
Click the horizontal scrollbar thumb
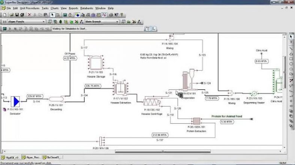tap(163, 151)
